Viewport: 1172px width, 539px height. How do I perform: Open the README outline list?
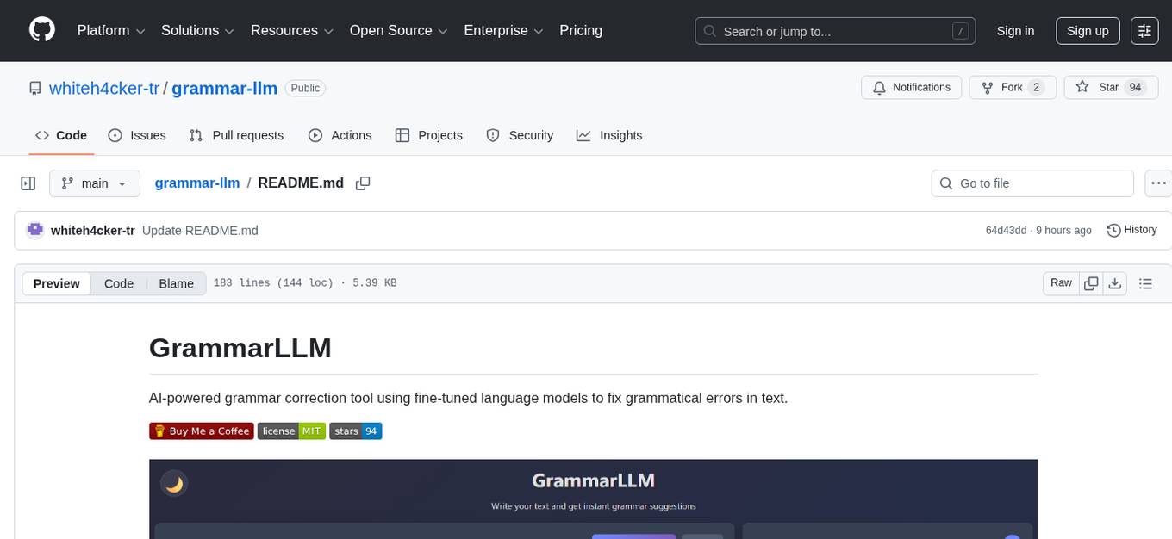click(x=1146, y=282)
